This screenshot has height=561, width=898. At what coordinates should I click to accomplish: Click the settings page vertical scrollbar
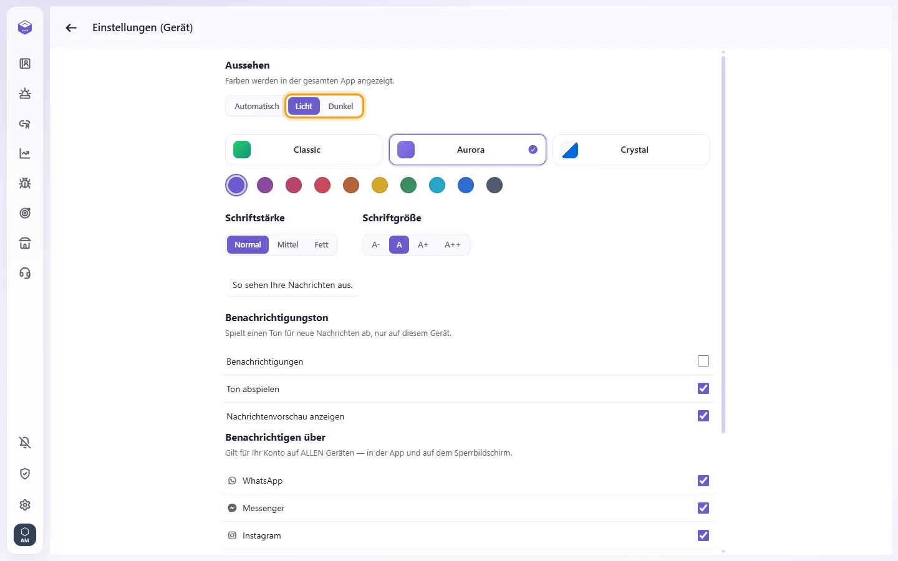pos(723,244)
